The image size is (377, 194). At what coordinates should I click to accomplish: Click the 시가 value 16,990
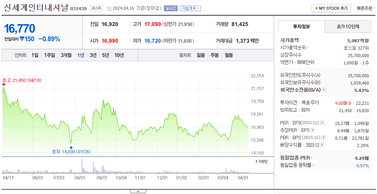click(x=110, y=41)
